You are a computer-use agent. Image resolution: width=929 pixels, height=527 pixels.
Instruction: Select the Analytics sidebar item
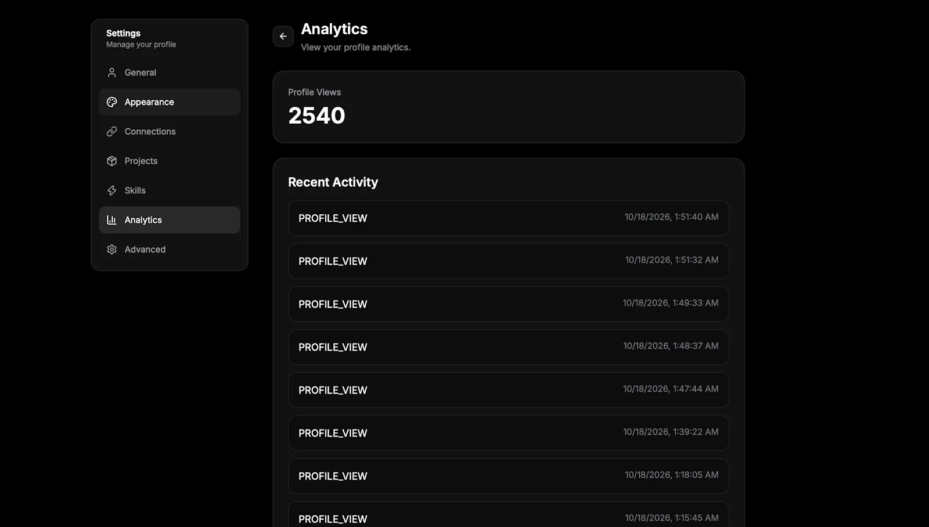point(170,220)
